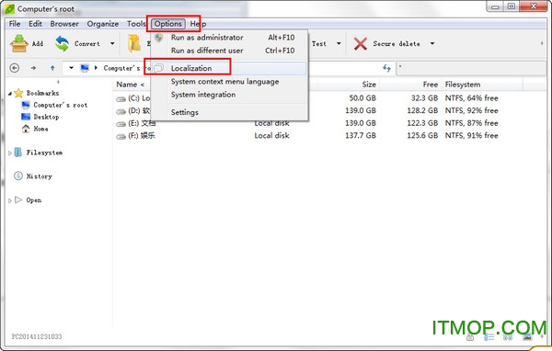Click the filter input field
Image resolution: width=552 pixels, height=351 pixels.
[471, 68]
